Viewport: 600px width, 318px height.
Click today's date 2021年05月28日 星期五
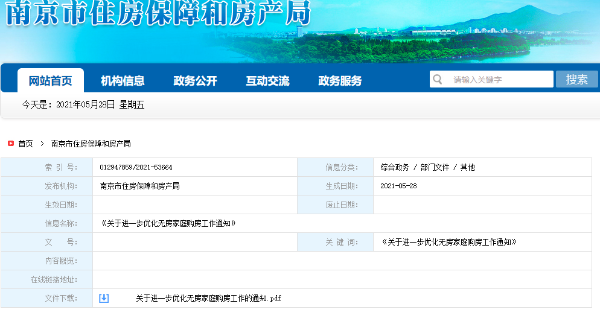[100, 105]
